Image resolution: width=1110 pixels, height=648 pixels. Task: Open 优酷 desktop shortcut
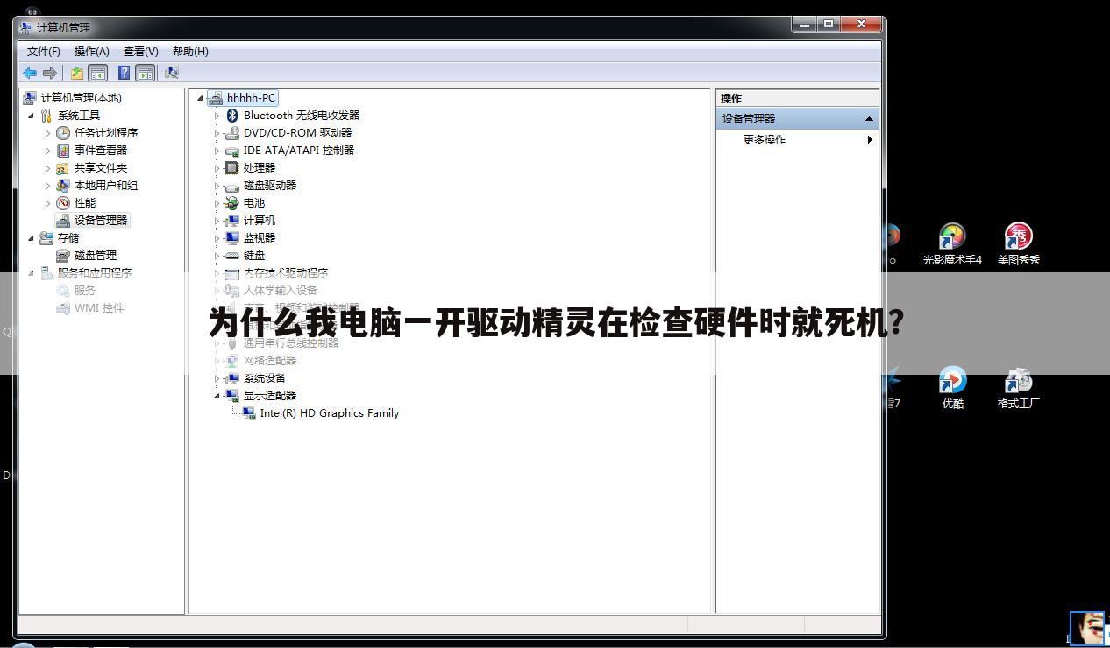[952, 381]
